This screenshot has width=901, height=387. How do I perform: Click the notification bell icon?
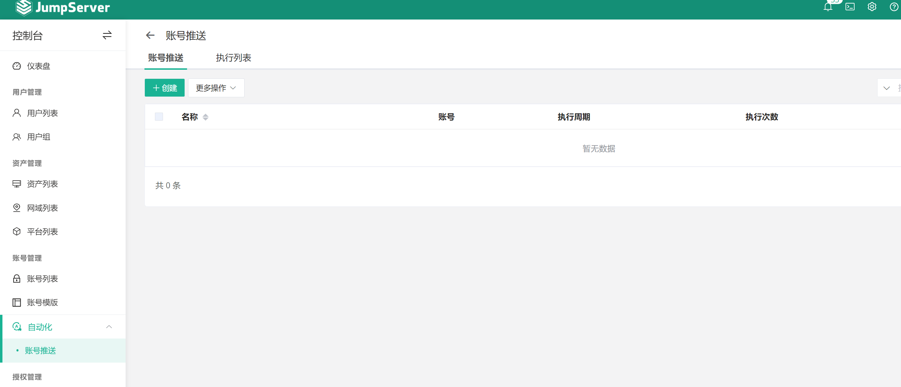pyautogui.click(x=828, y=7)
